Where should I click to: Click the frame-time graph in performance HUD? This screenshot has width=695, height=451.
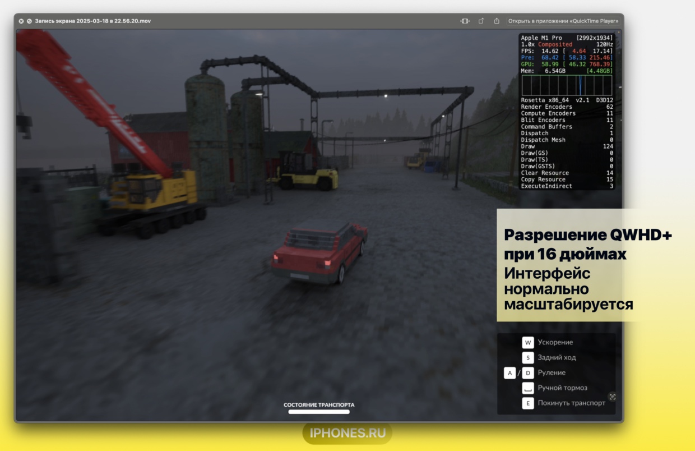coord(567,86)
